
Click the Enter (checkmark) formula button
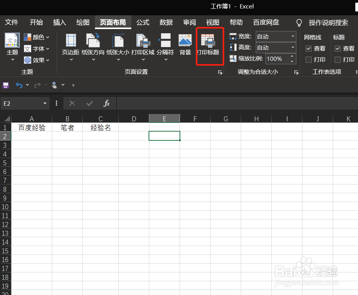pos(90,104)
